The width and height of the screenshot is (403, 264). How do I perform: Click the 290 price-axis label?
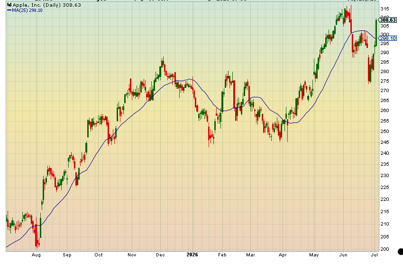click(385, 53)
